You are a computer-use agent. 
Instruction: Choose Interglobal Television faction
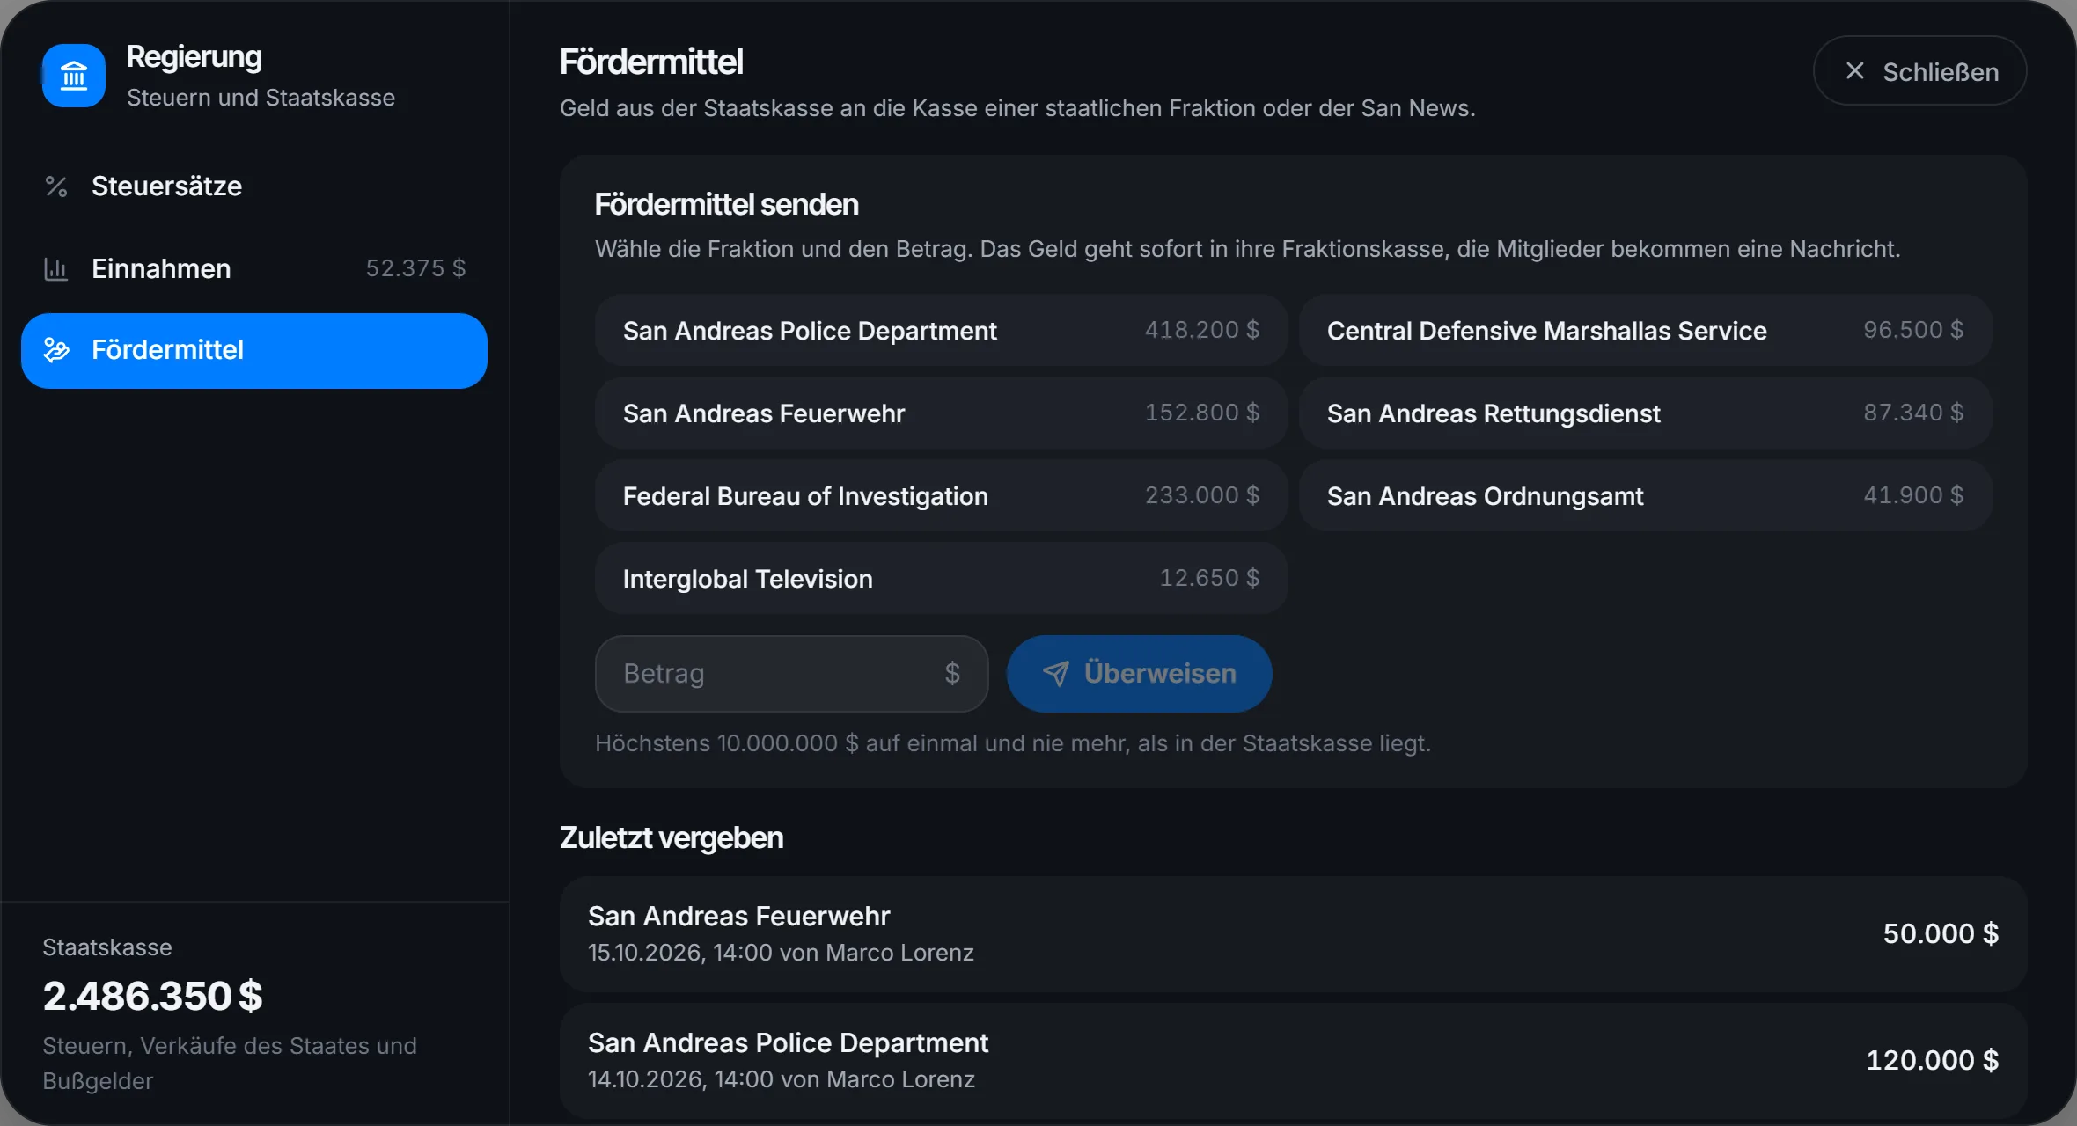pos(942,578)
